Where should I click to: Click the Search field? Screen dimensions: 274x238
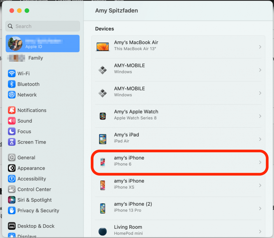click(42, 26)
